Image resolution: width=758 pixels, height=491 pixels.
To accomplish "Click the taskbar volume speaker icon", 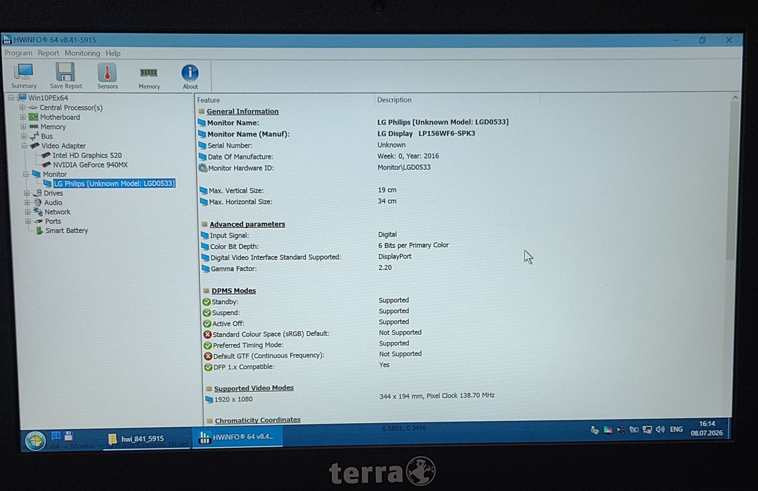I will point(660,430).
